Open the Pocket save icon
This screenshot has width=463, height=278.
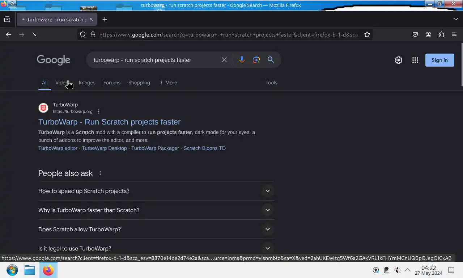[415, 34]
